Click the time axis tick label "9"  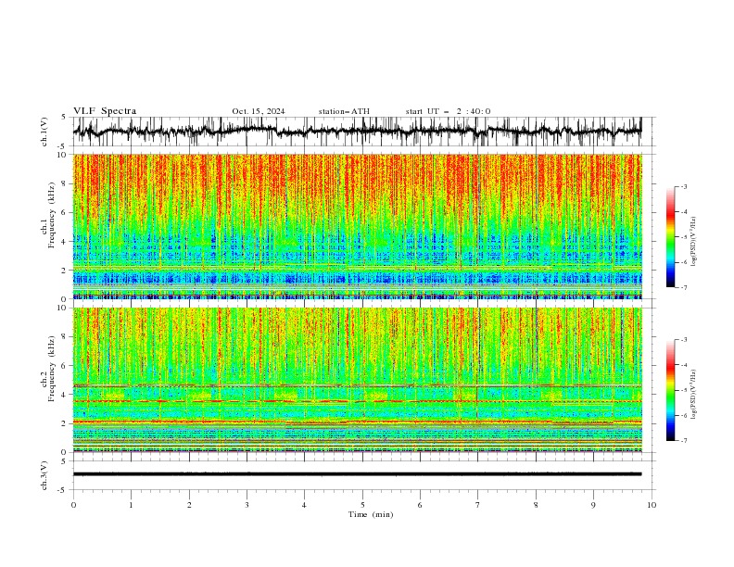[593, 505]
